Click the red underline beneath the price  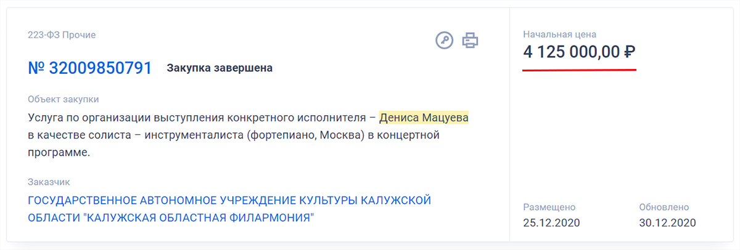(579, 70)
